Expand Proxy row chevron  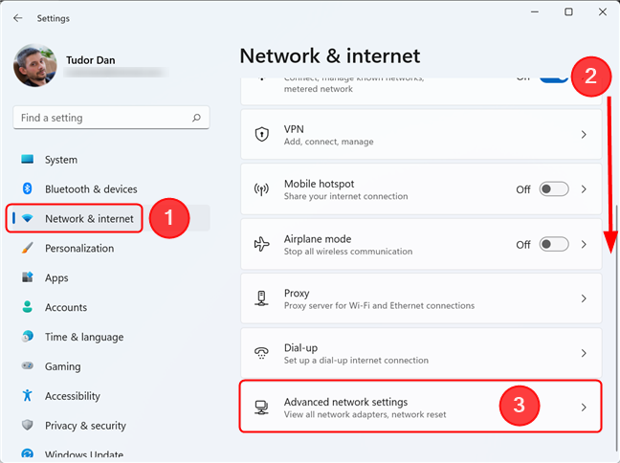584,298
